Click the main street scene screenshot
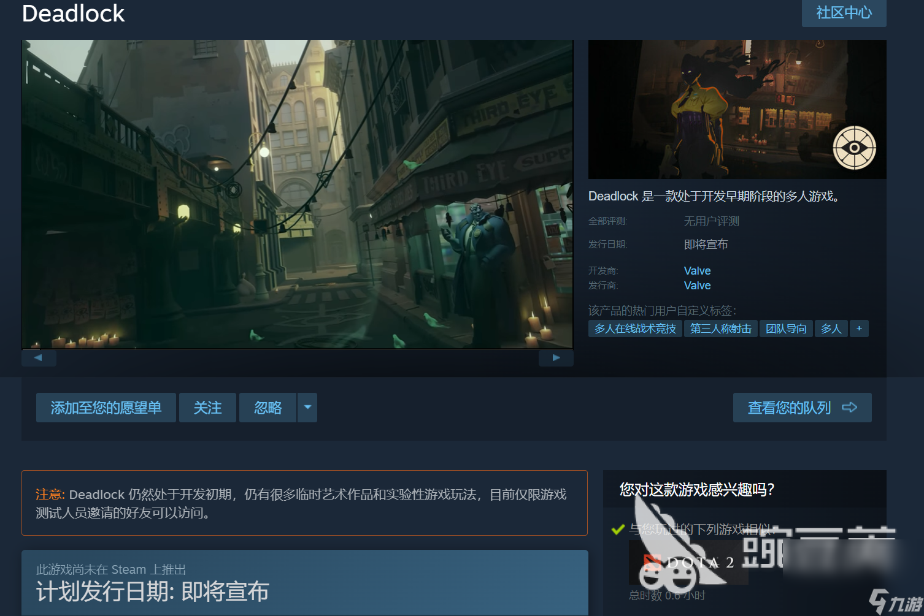This screenshot has width=924, height=616. point(298,194)
